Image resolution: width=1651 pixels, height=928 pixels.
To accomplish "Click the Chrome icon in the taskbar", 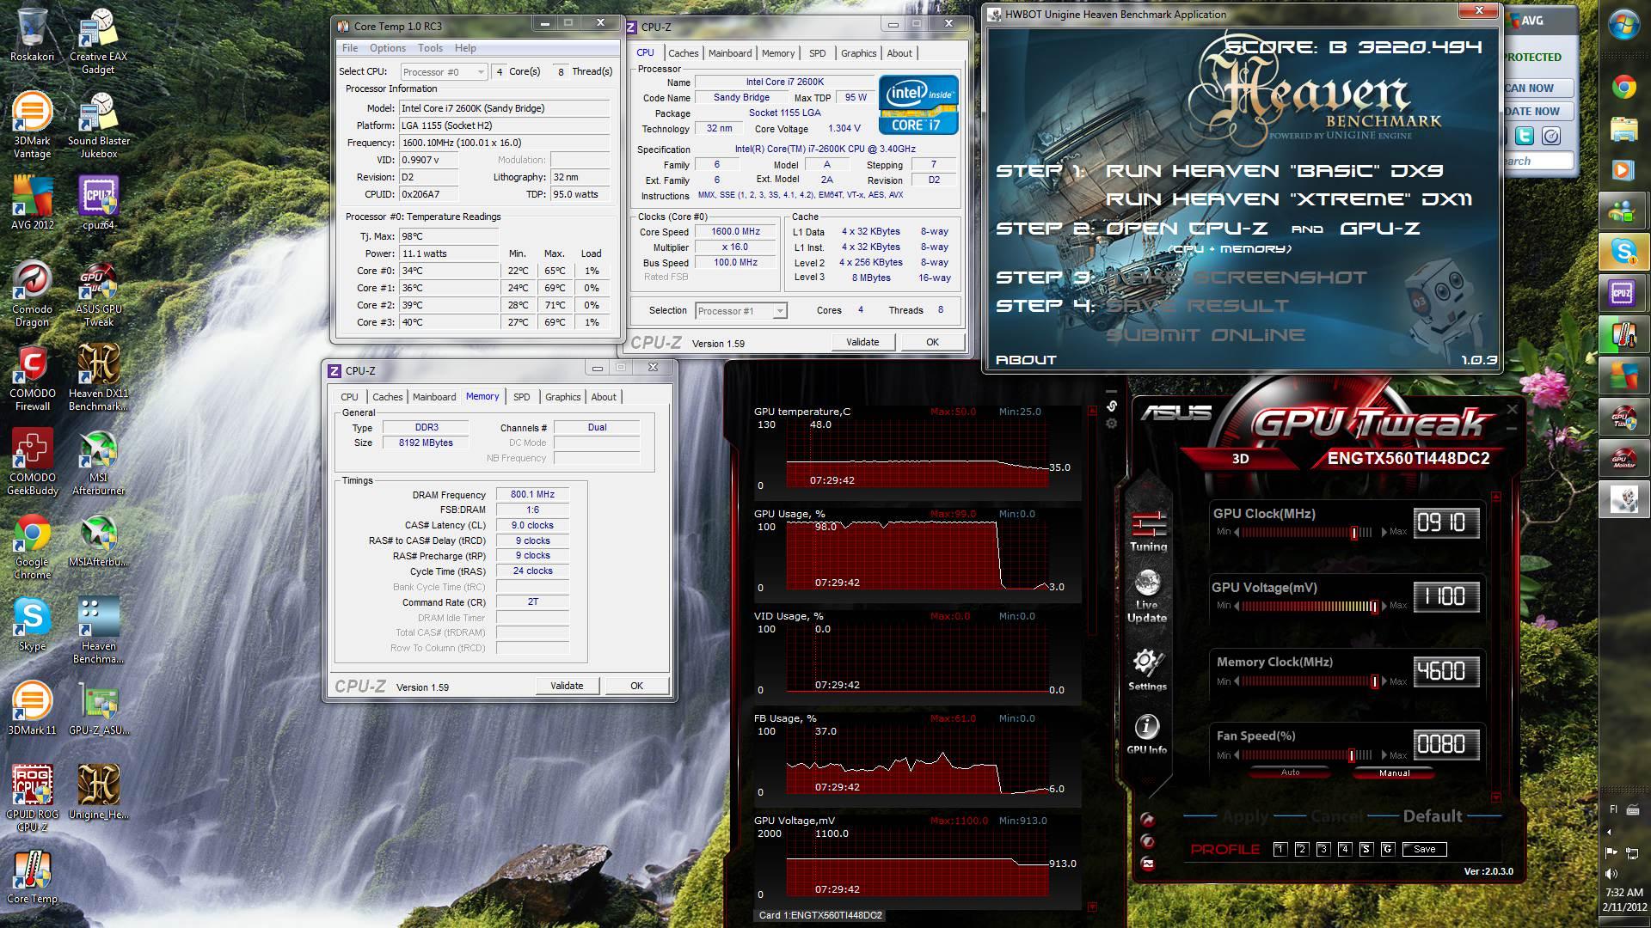I will tap(1623, 86).
